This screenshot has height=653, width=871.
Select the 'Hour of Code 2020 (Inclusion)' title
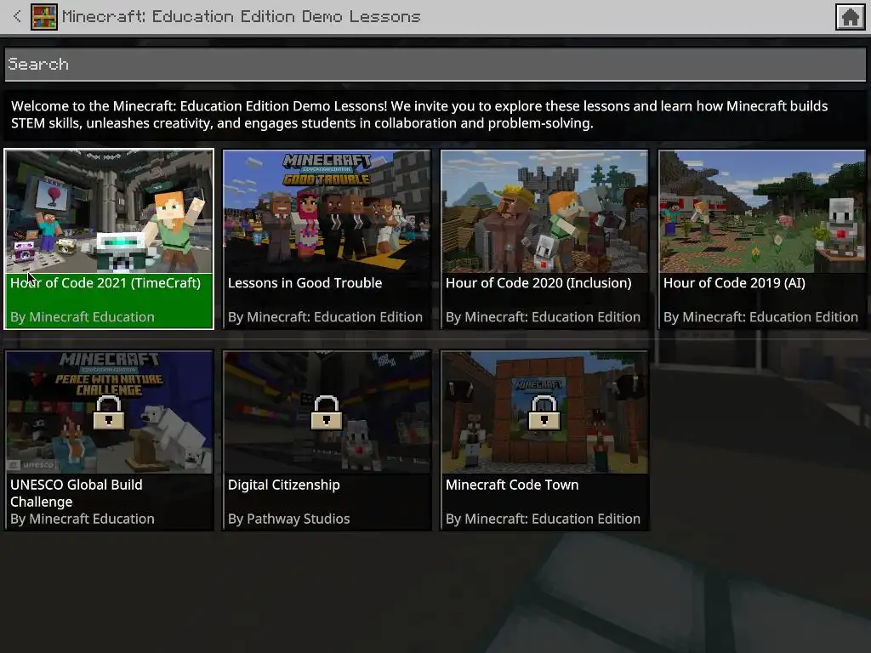pos(538,283)
